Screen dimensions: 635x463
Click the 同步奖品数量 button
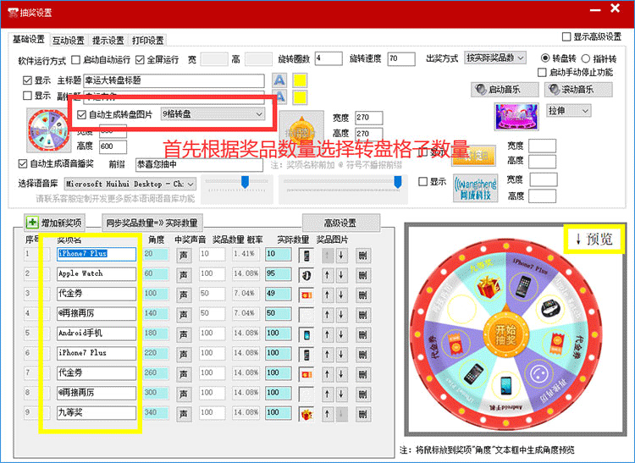click(152, 223)
